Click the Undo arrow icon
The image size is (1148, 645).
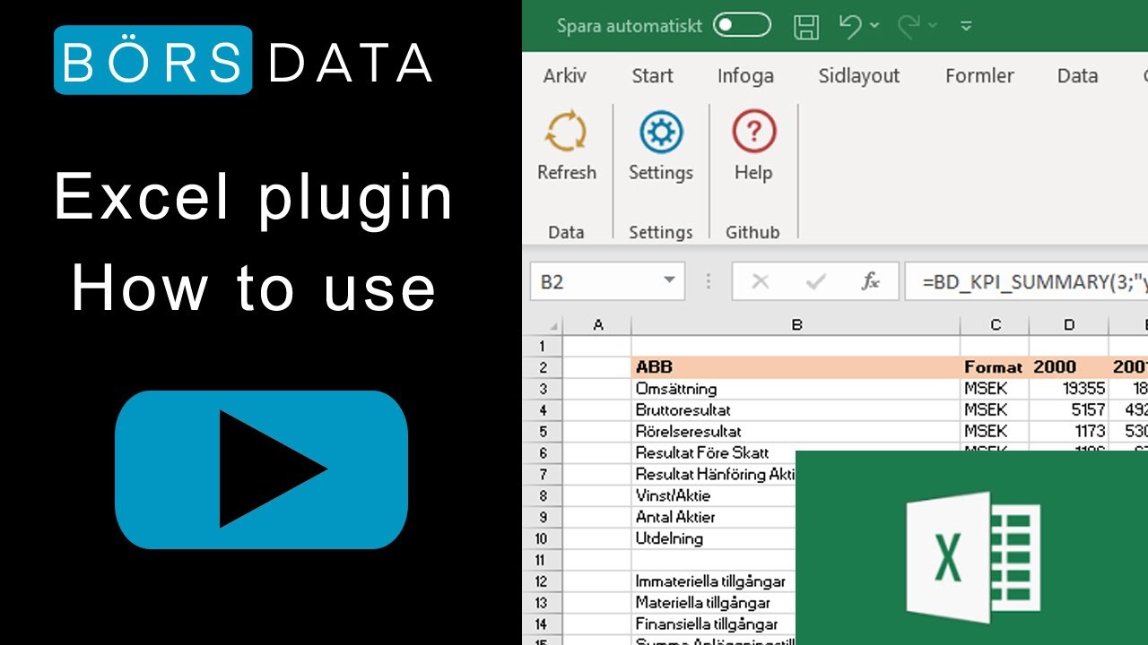click(x=850, y=25)
